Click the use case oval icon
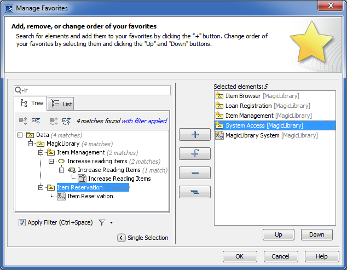 (61, 161)
